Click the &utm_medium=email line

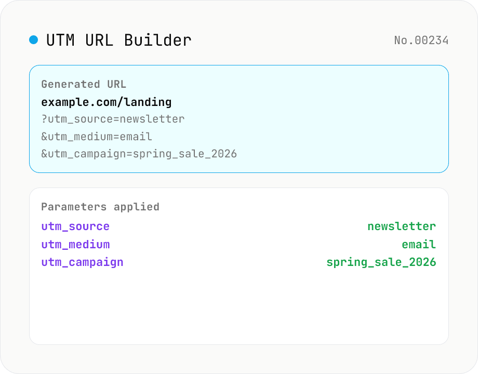[x=96, y=137]
